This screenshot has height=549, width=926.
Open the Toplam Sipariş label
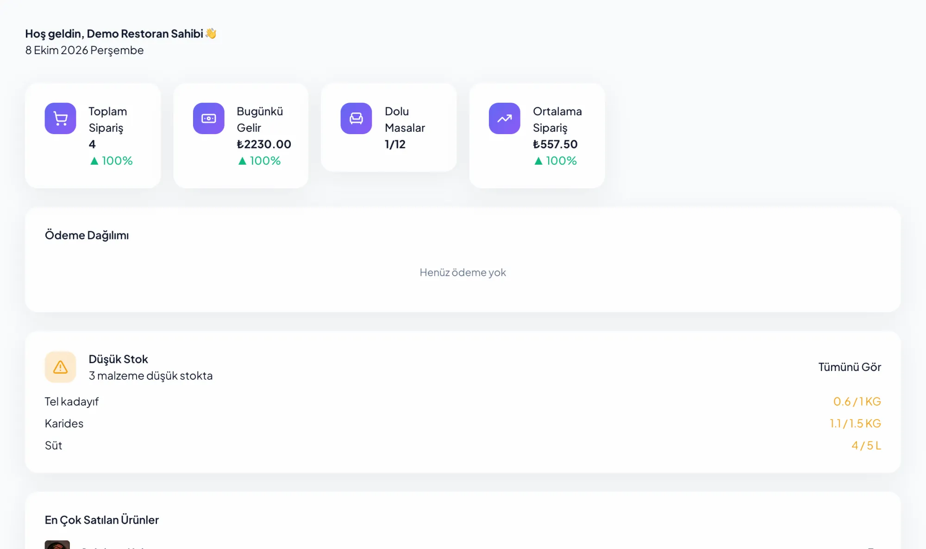coord(107,120)
